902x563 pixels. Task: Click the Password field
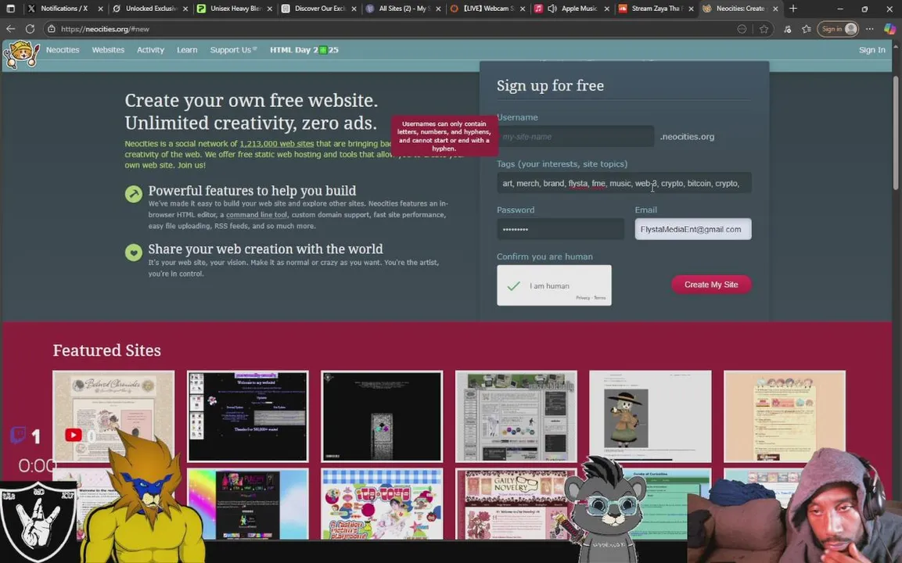560,229
